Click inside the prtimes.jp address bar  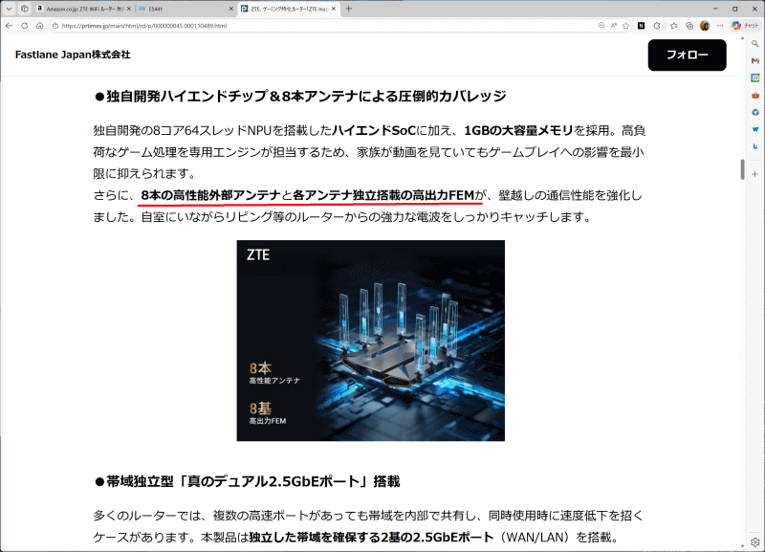click(x=287, y=26)
